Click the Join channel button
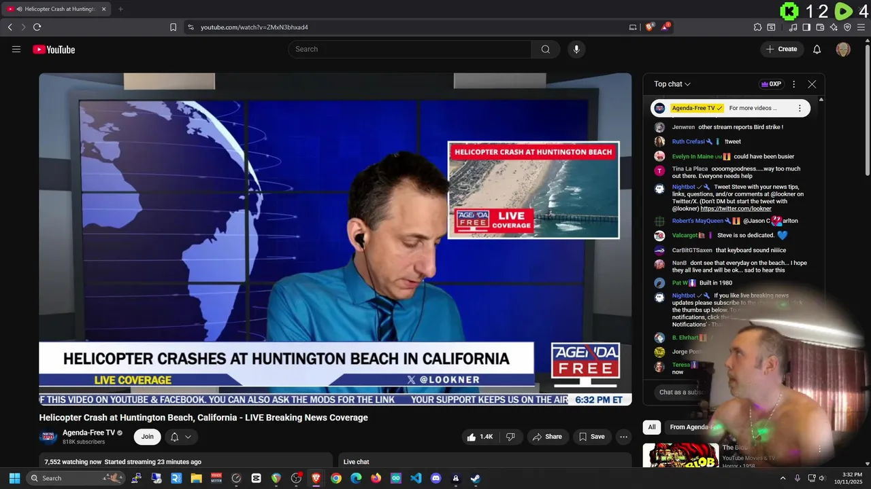Screen dimensions: 871x489 (x=147, y=437)
